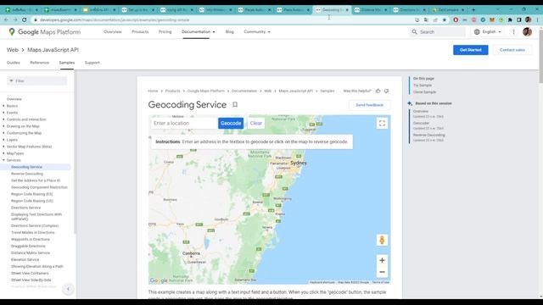
Task: Switch to the Reference tab
Action: point(40,63)
